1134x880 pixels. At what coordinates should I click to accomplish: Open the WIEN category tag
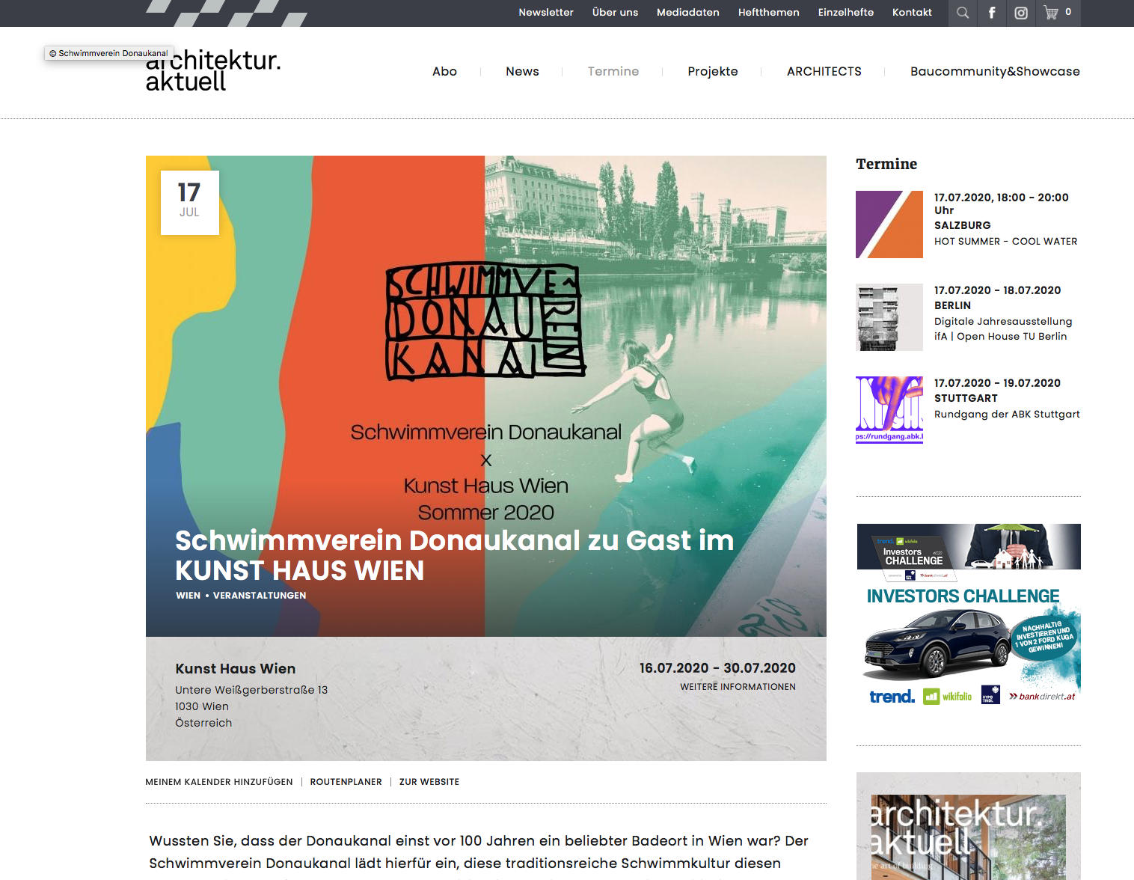click(189, 596)
